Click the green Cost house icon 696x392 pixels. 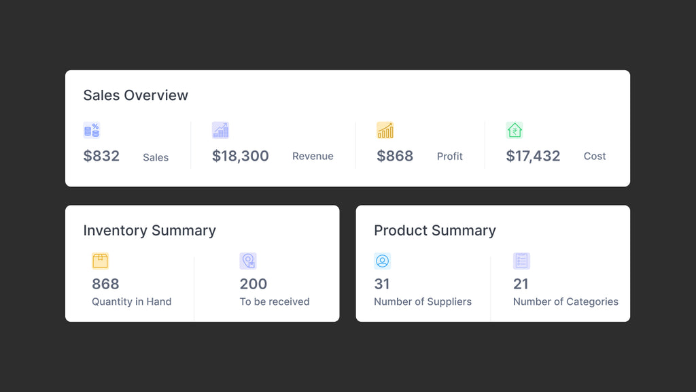515,130
